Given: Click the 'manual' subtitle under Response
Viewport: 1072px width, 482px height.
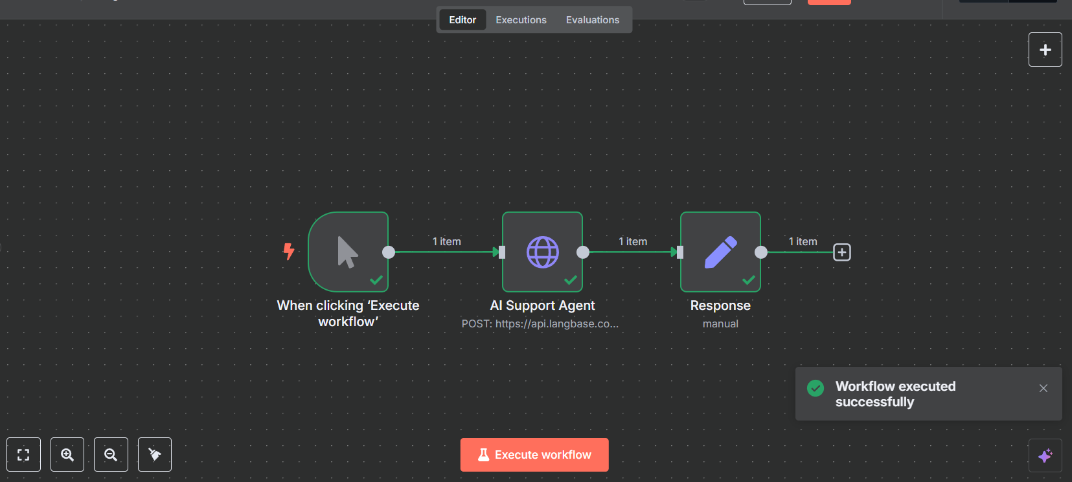Looking at the screenshot, I should coord(720,323).
